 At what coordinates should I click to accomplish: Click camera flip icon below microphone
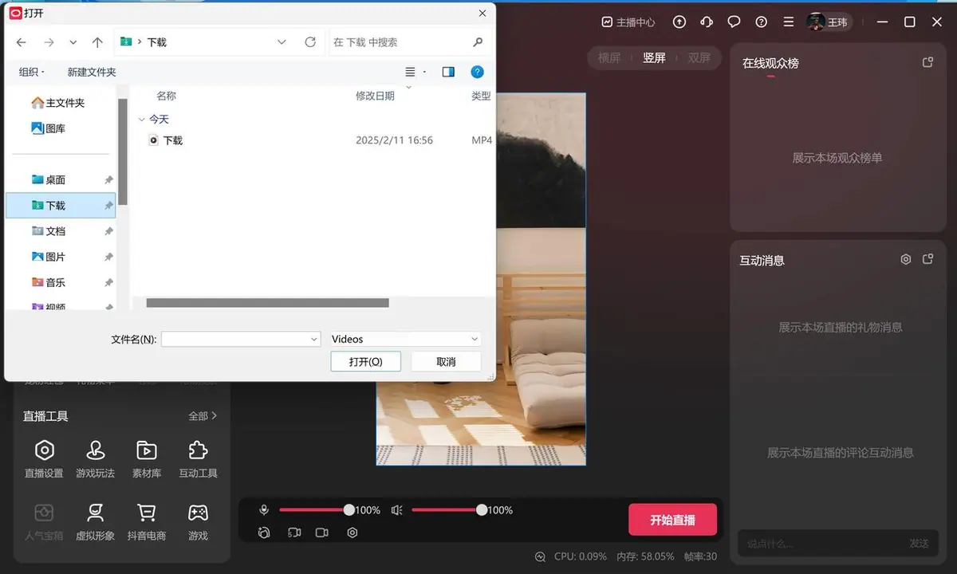(x=264, y=533)
